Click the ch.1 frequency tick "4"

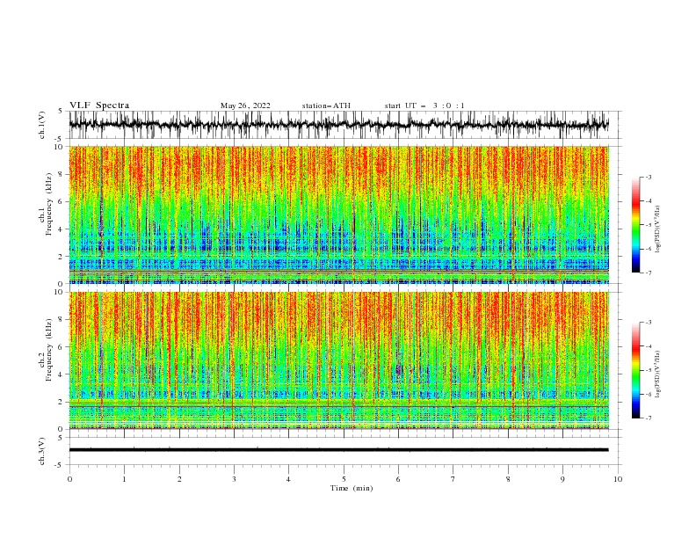tap(62, 229)
